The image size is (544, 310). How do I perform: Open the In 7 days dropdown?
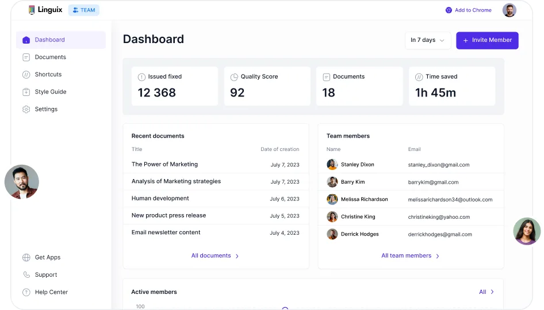428,40
